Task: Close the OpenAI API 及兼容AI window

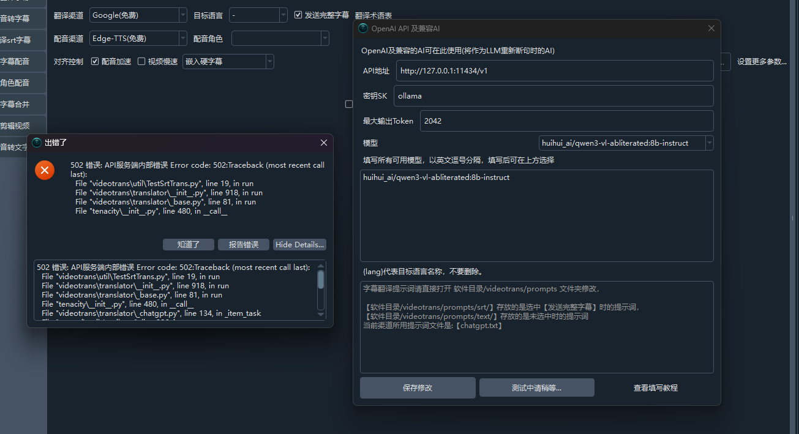Action: pyautogui.click(x=711, y=29)
